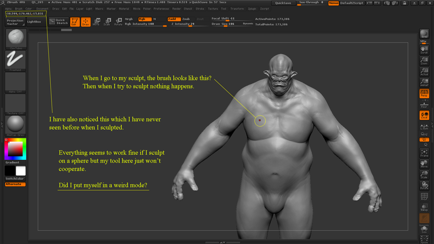Expand the Projection Master panel
The image size is (434, 244).
click(15, 22)
